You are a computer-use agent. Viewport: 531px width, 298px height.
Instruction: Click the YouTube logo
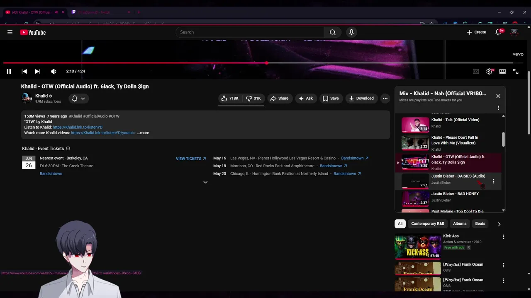tap(33, 32)
